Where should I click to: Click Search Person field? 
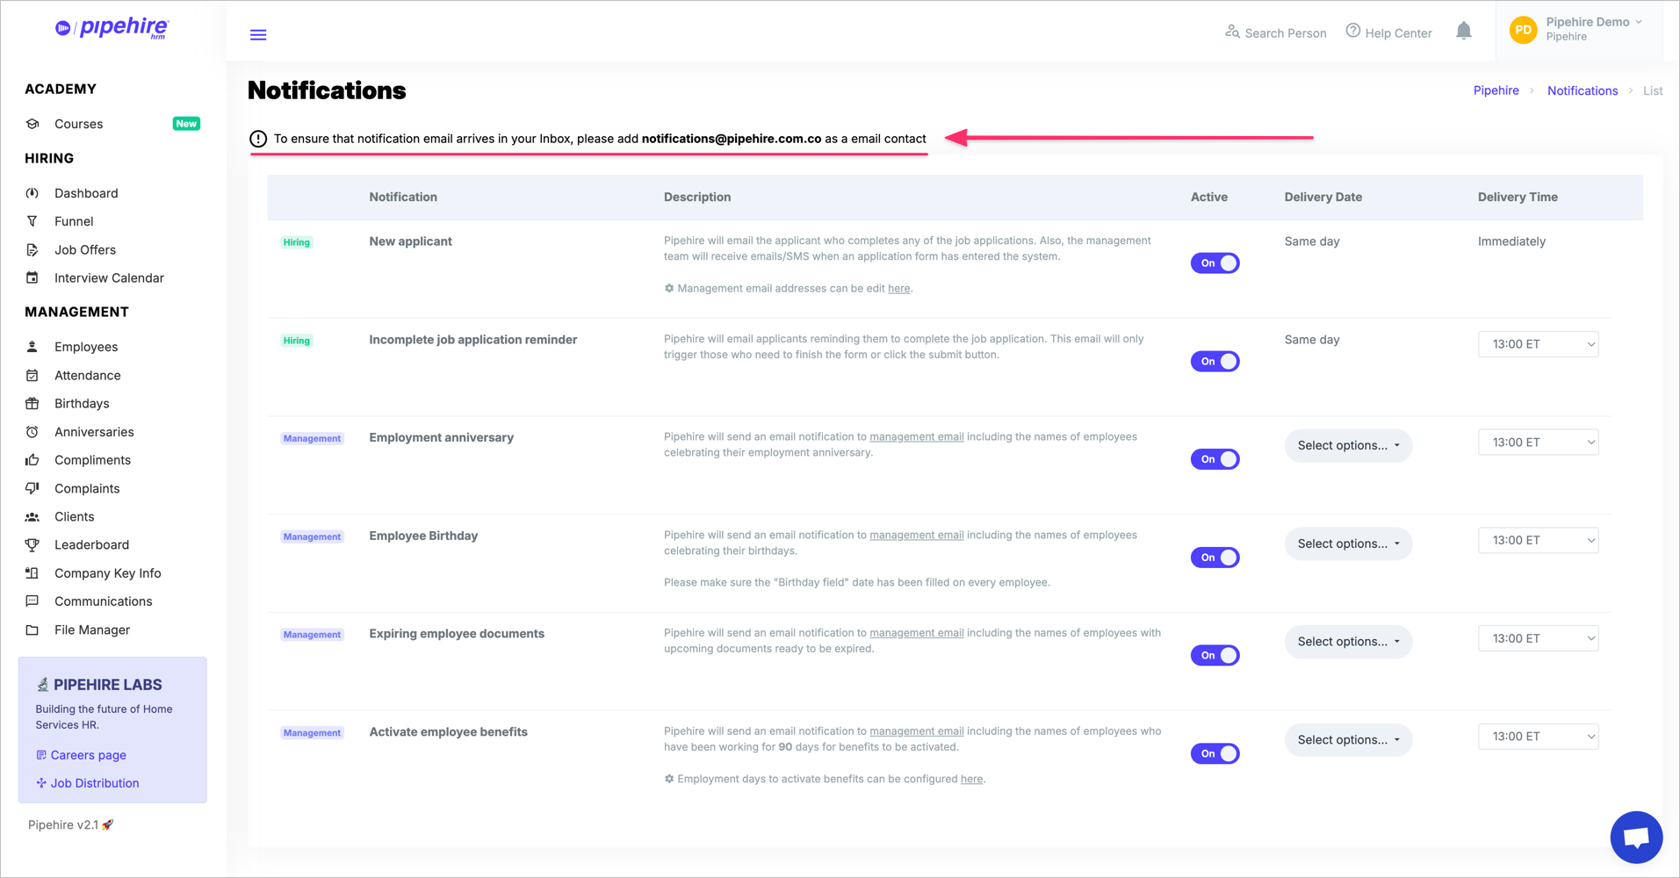pyautogui.click(x=1285, y=33)
